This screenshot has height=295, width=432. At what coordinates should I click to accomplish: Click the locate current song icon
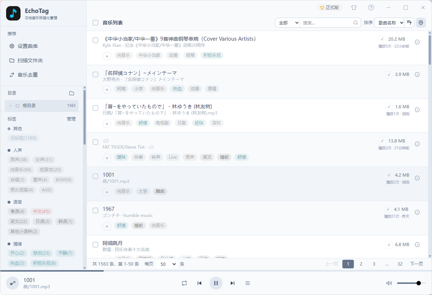pos(420,22)
